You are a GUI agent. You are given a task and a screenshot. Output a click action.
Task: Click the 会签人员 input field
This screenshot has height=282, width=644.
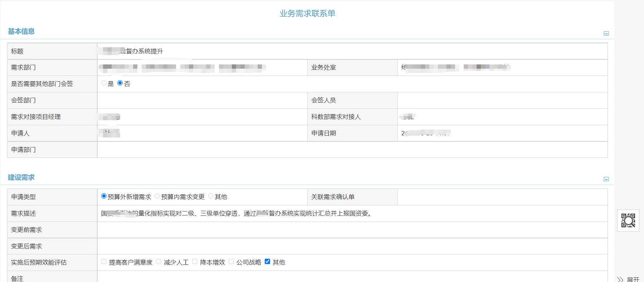pyautogui.click(x=502, y=100)
